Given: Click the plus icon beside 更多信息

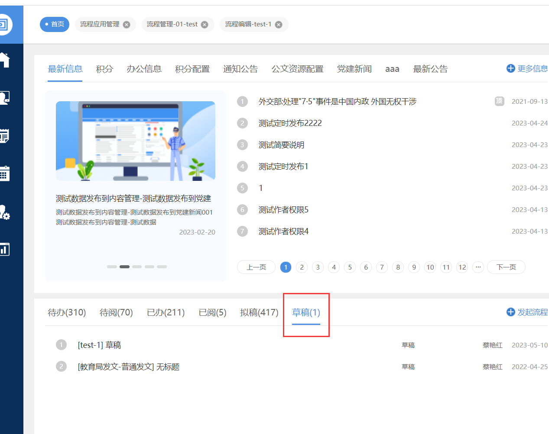Looking at the screenshot, I should tap(510, 68).
